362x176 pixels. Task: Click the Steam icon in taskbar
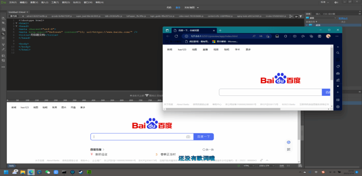80,172
